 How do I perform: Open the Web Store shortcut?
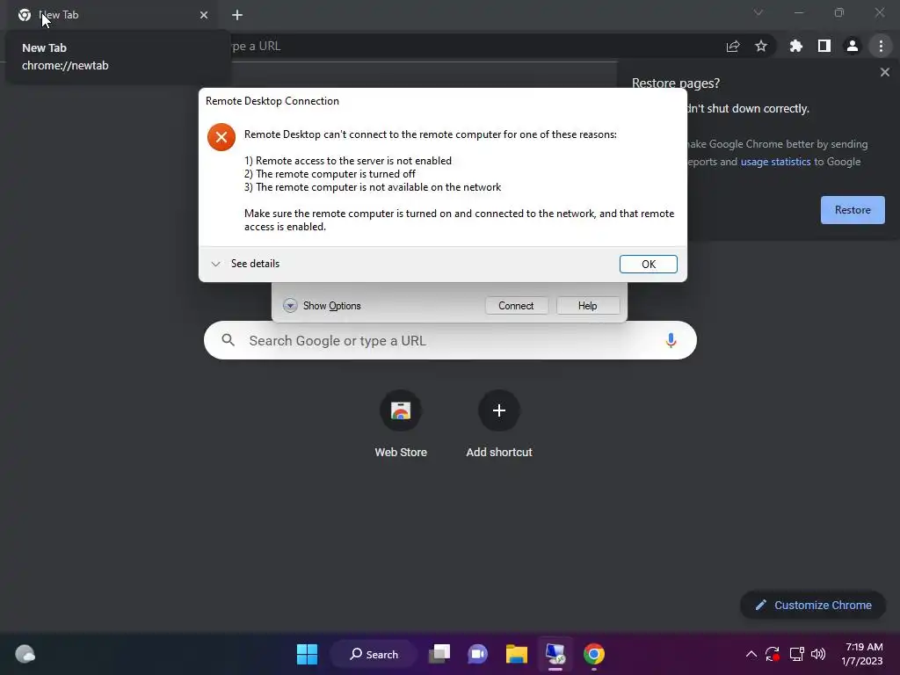pyautogui.click(x=401, y=424)
